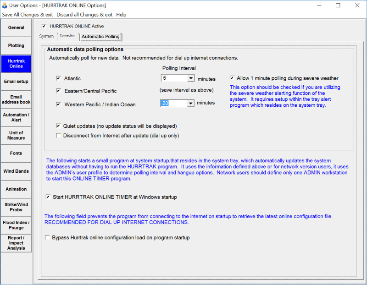Screen dimensions: 367x285
Task: Enable Disconnect from Internet after update
Action: point(58,136)
